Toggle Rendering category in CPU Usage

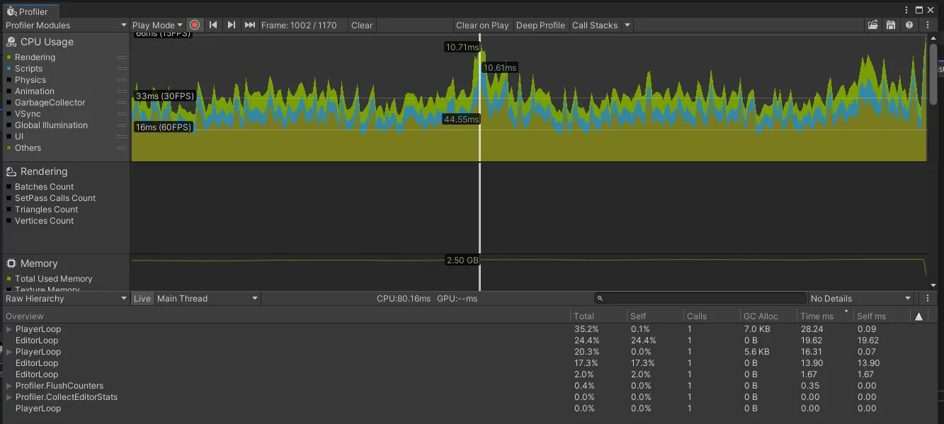pyautogui.click(x=35, y=57)
